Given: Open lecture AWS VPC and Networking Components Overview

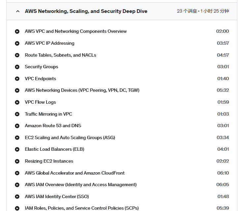Looking at the screenshot, I should (76, 31).
